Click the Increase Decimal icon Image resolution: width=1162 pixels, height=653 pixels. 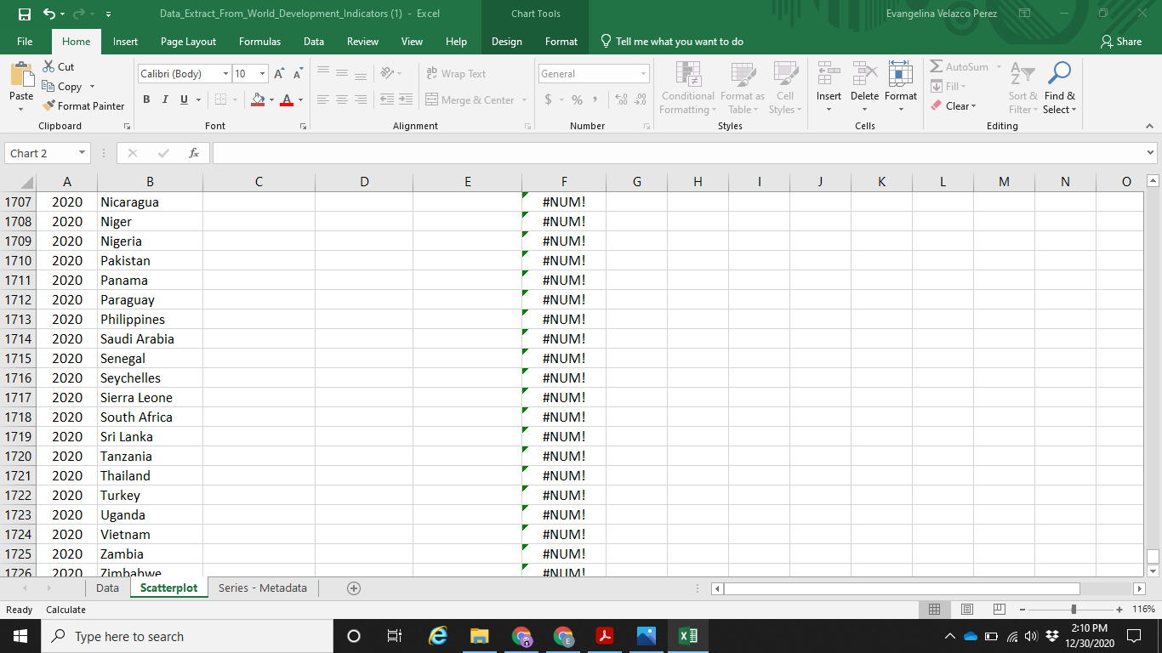(622, 99)
